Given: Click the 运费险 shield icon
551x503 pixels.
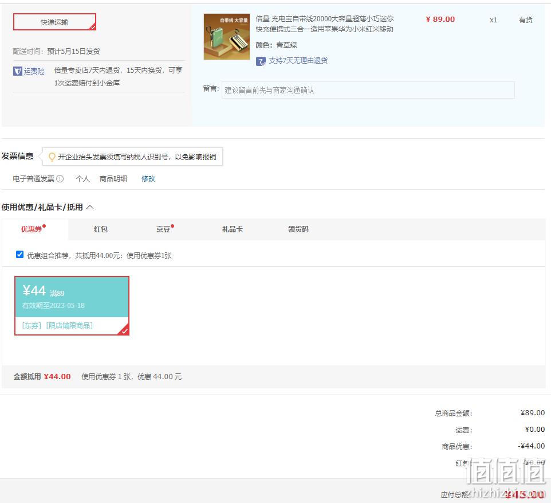Looking at the screenshot, I should tap(18, 71).
